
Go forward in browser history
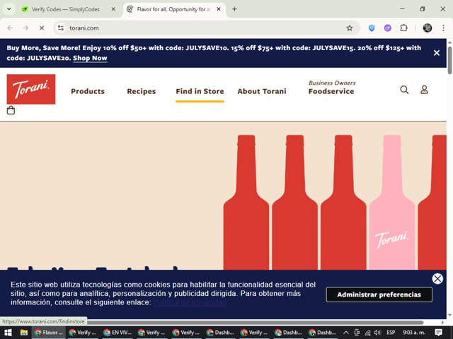pos(25,28)
